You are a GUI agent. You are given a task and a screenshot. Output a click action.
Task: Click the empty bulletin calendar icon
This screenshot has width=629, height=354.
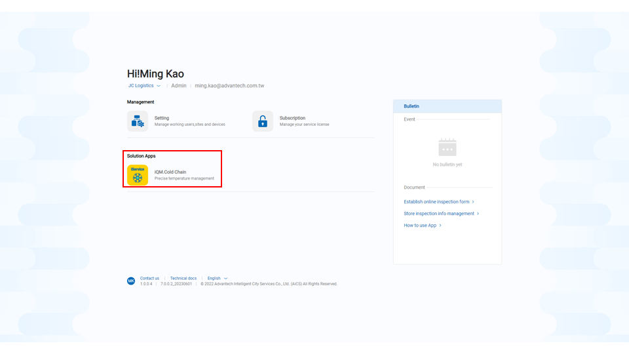(448, 147)
